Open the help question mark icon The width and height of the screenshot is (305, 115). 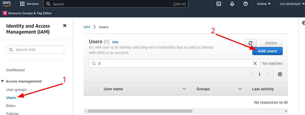(x=246, y=4)
